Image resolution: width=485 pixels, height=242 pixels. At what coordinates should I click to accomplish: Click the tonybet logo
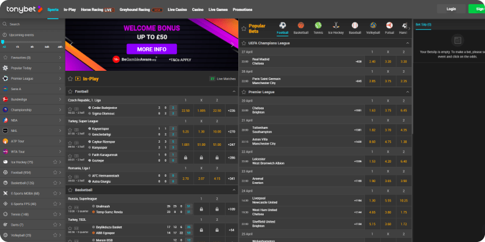pos(22,9)
